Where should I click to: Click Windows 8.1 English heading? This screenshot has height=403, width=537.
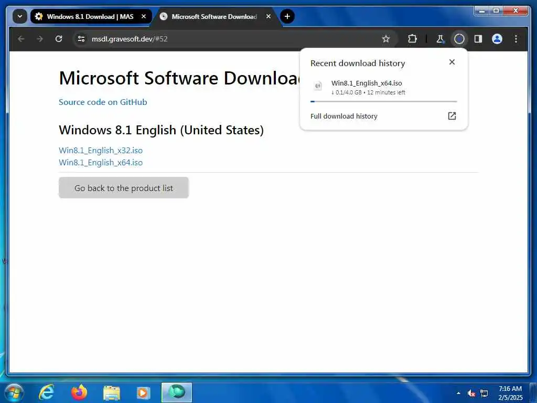pyautogui.click(x=162, y=130)
